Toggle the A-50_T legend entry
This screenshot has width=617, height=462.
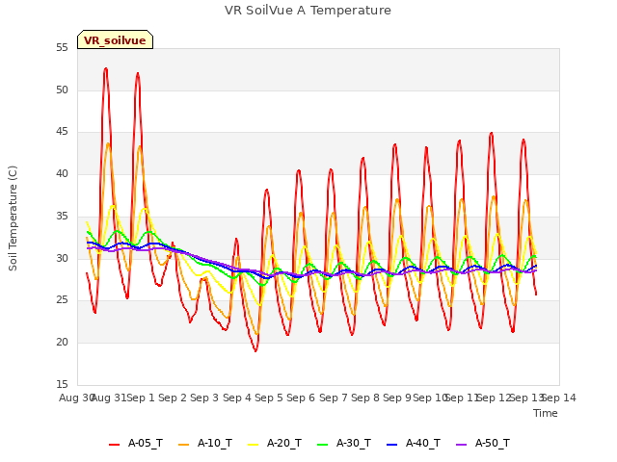483,444
